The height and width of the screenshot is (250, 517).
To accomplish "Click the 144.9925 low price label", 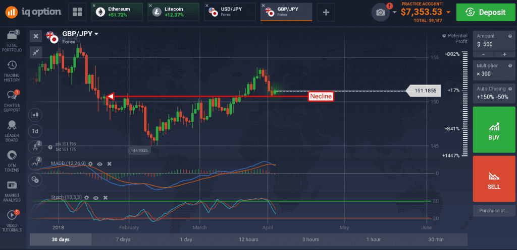I will coord(139,151).
